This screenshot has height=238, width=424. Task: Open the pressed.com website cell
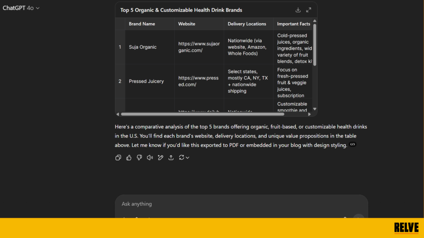tap(199, 81)
